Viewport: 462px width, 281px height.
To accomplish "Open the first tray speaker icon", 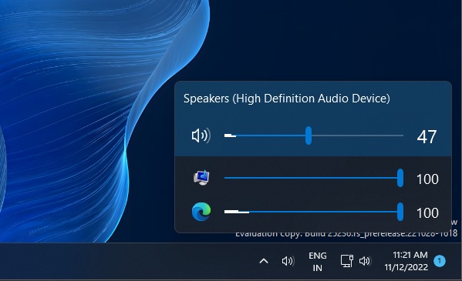I will point(288,261).
